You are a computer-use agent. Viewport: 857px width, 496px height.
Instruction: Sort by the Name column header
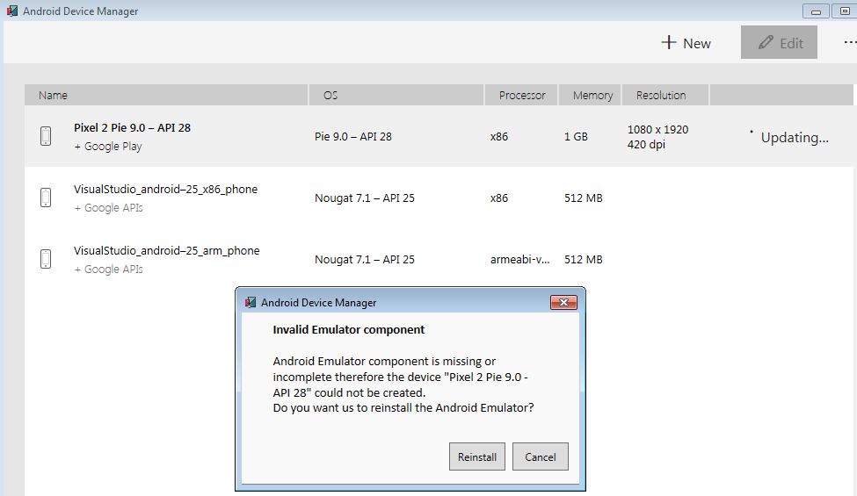click(x=166, y=95)
